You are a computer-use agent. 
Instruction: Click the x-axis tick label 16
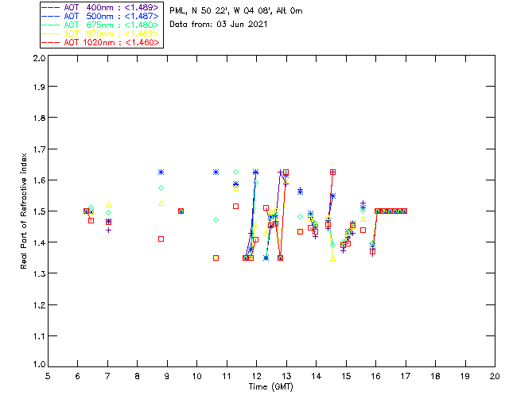pos(375,376)
